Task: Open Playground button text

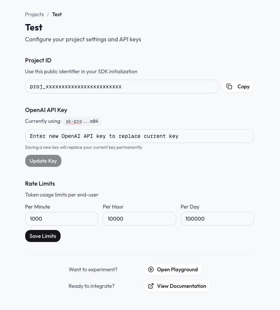Action: (x=177, y=269)
